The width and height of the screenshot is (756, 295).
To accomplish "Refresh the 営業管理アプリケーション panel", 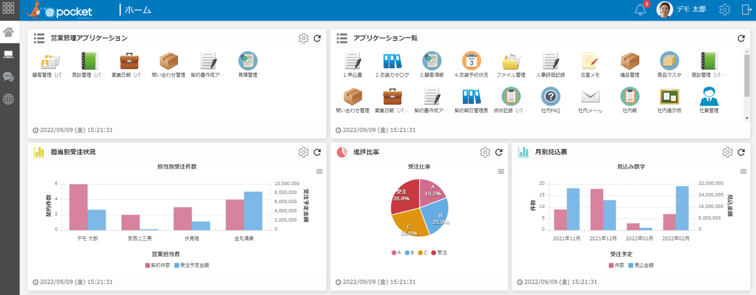I will (317, 38).
